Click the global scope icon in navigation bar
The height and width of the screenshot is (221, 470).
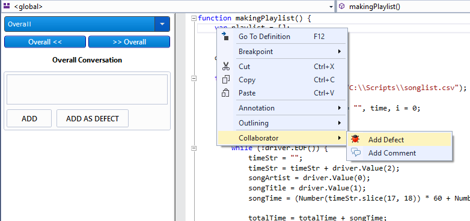6,5
